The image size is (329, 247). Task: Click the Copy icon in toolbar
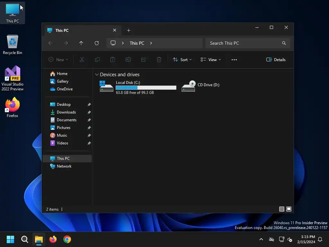(x=97, y=59)
